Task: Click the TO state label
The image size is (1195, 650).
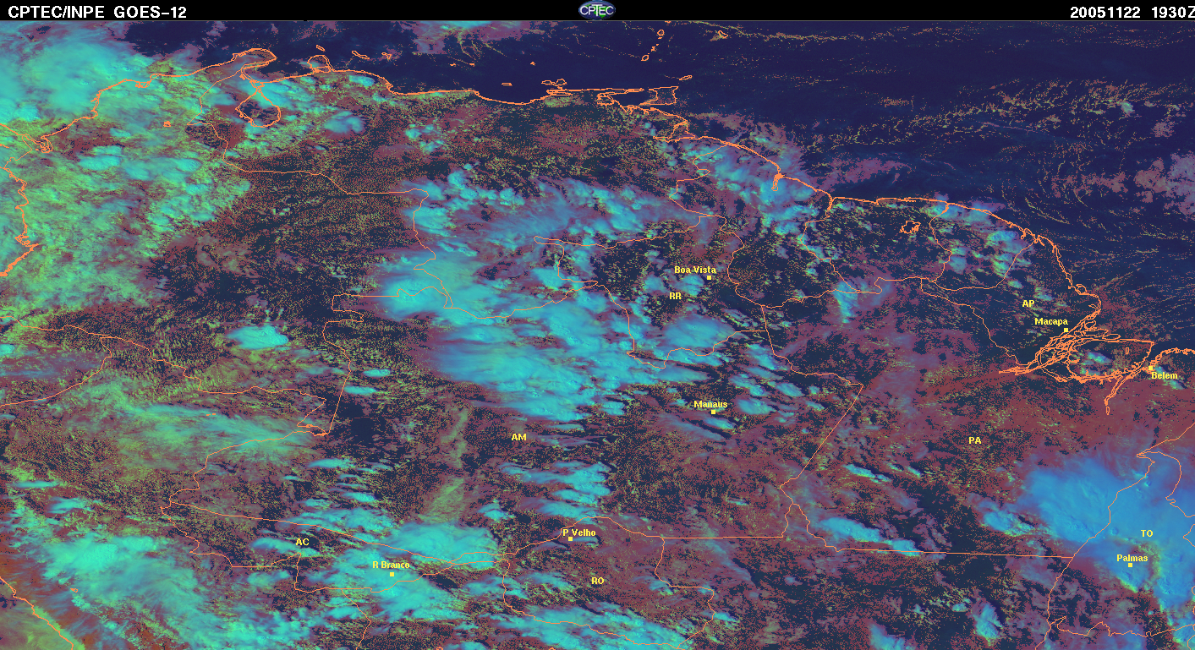Action: (x=1147, y=533)
